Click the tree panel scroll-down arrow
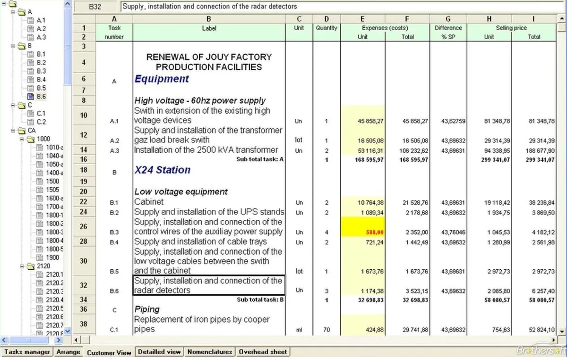The height and width of the screenshot is (357, 567). point(67,332)
